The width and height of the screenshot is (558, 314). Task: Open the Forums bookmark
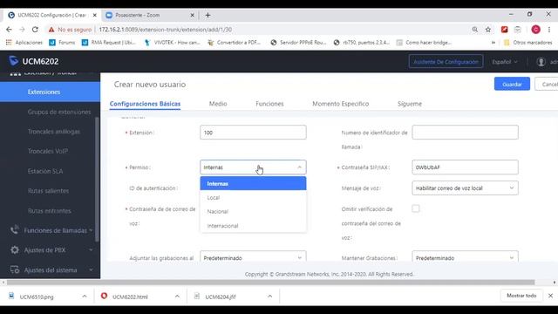(x=62, y=43)
